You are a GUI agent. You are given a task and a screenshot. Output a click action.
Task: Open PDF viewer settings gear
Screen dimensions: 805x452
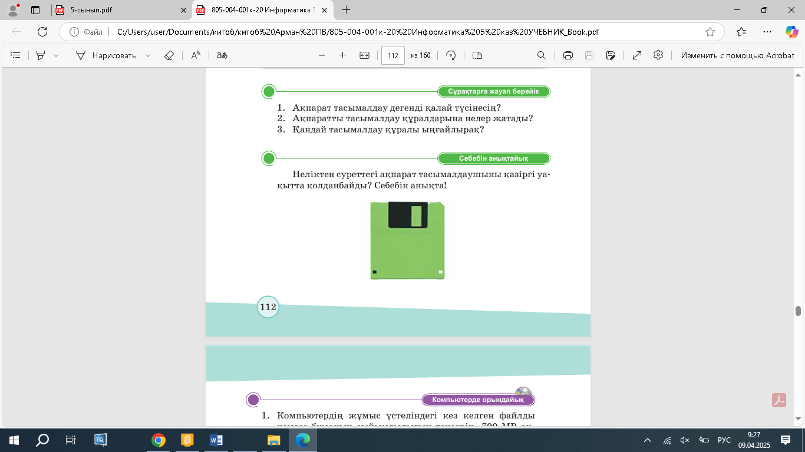click(658, 55)
